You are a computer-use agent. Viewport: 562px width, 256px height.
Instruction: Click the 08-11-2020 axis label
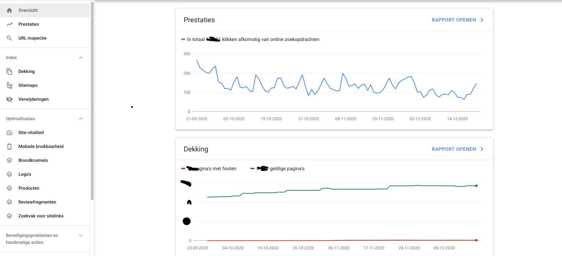tap(346, 119)
